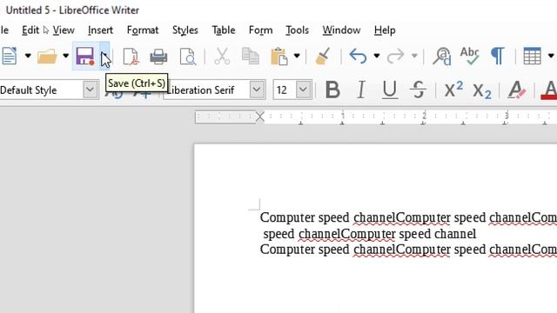Viewport: 557px width, 313px height.
Task: Click 'Computer' starting the third document line
Action: (287, 250)
